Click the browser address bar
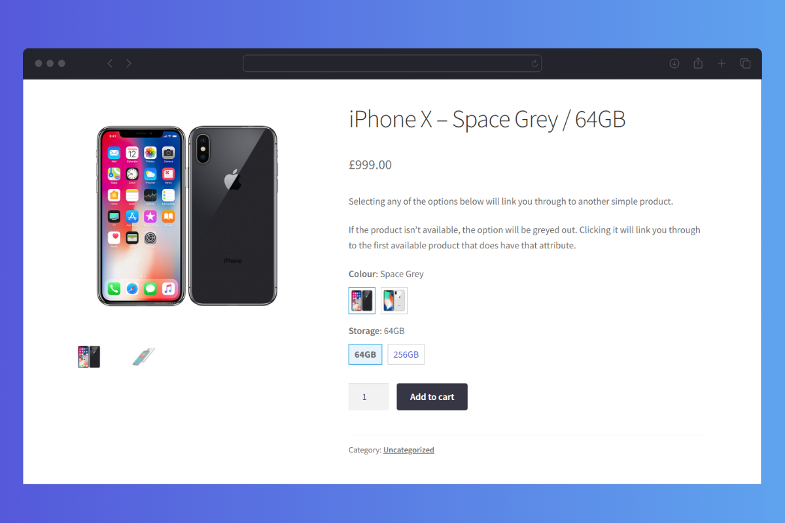 [392, 63]
